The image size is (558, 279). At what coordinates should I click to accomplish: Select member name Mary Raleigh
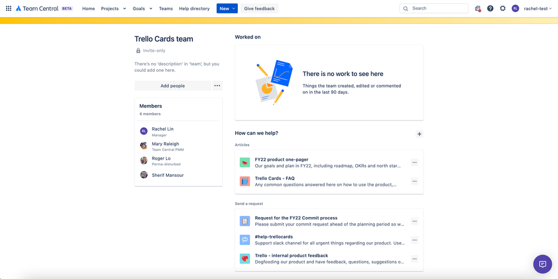165,144
